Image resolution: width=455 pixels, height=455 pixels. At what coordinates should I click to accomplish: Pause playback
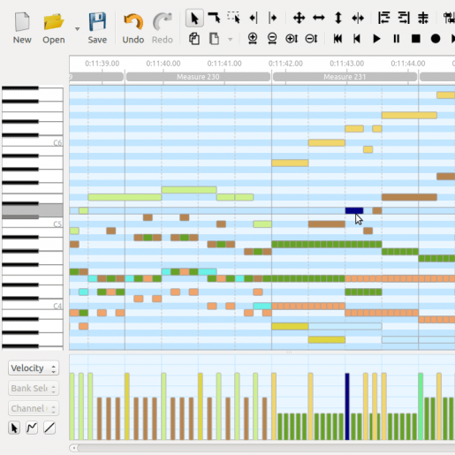tap(397, 39)
